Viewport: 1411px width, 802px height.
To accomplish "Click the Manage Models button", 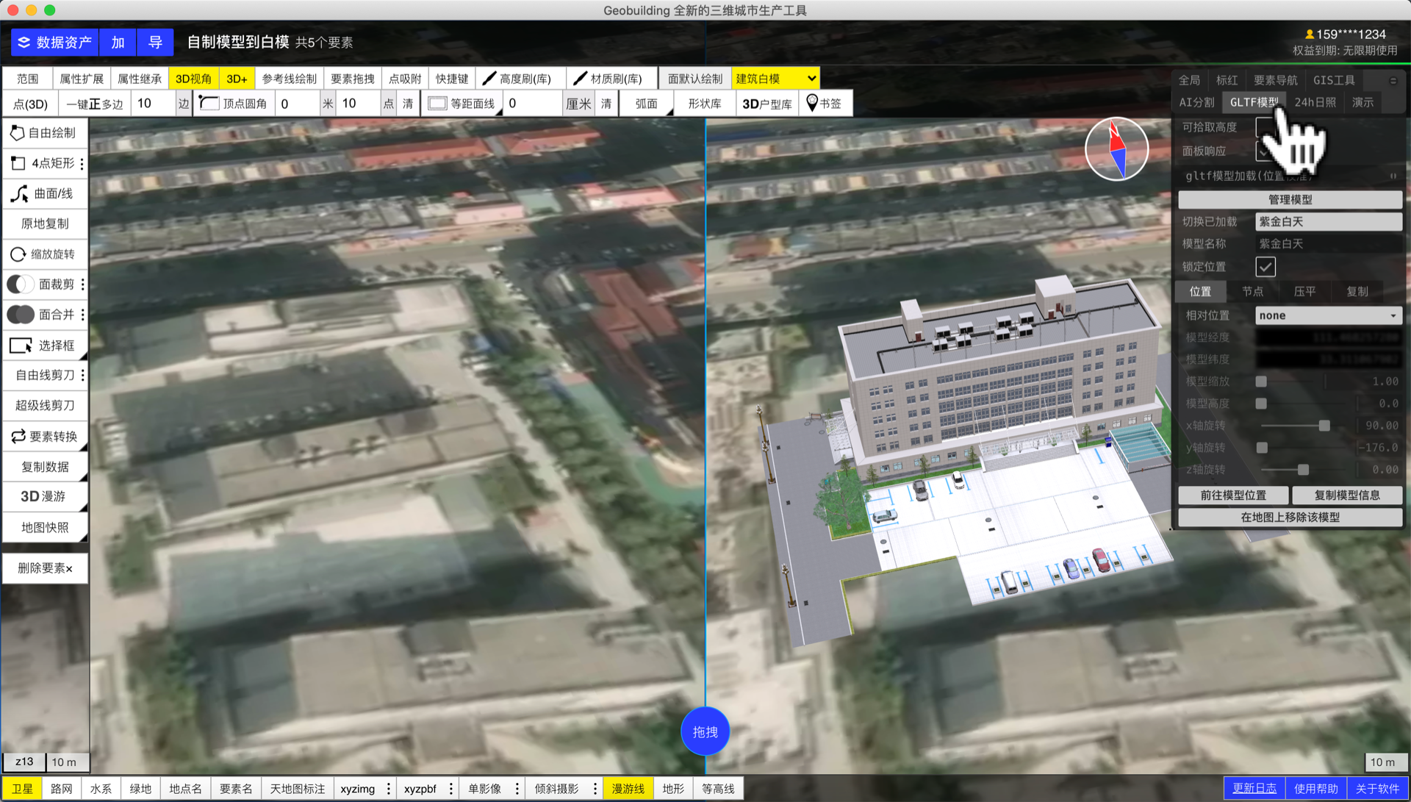I will [x=1290, y=199].
